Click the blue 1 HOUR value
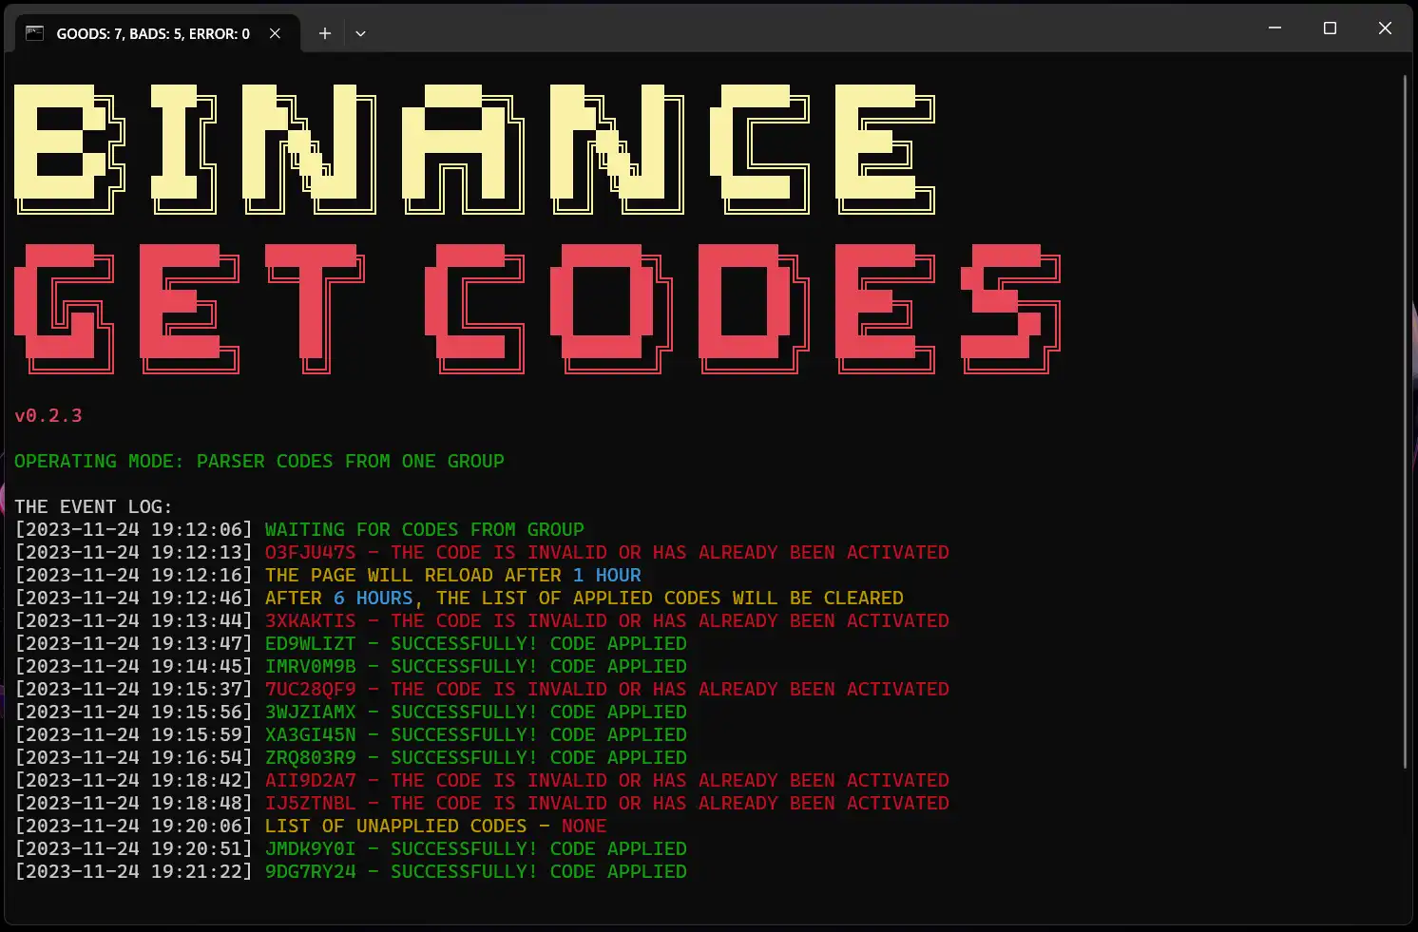Screen dimensions: 1418x932 [607, 575]
